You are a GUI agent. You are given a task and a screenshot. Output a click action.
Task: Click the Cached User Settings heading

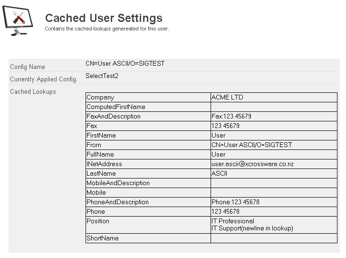104,18
